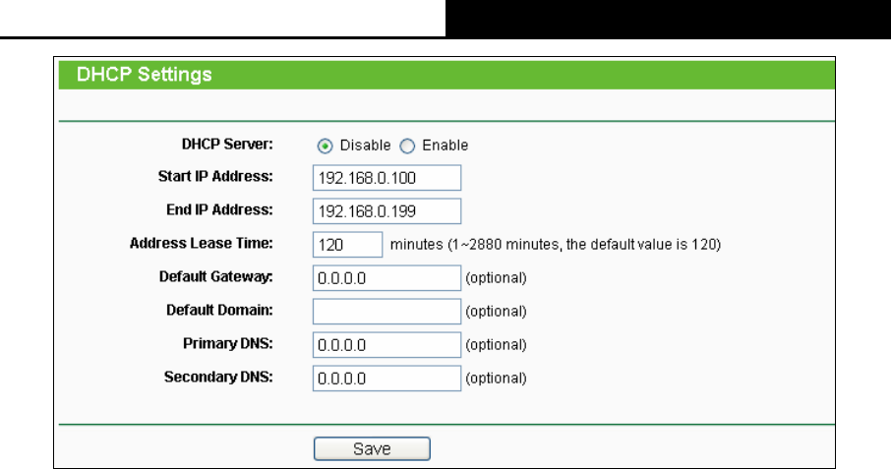Click the End IP Address input field
This screenshot has width=891, height=469.
386,211
